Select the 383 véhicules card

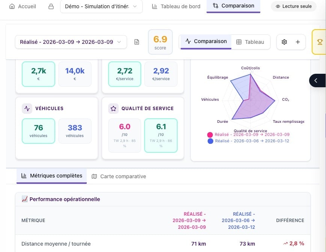[75, 131]
